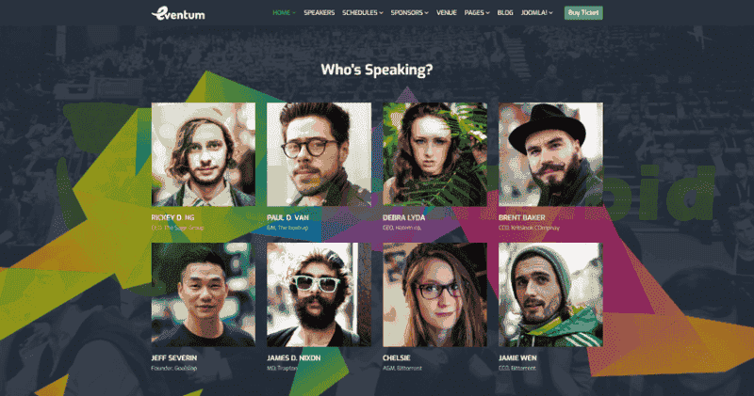Open Jeff Severin's speaker photo
The image size is (754, 396).
pos(204,294)
